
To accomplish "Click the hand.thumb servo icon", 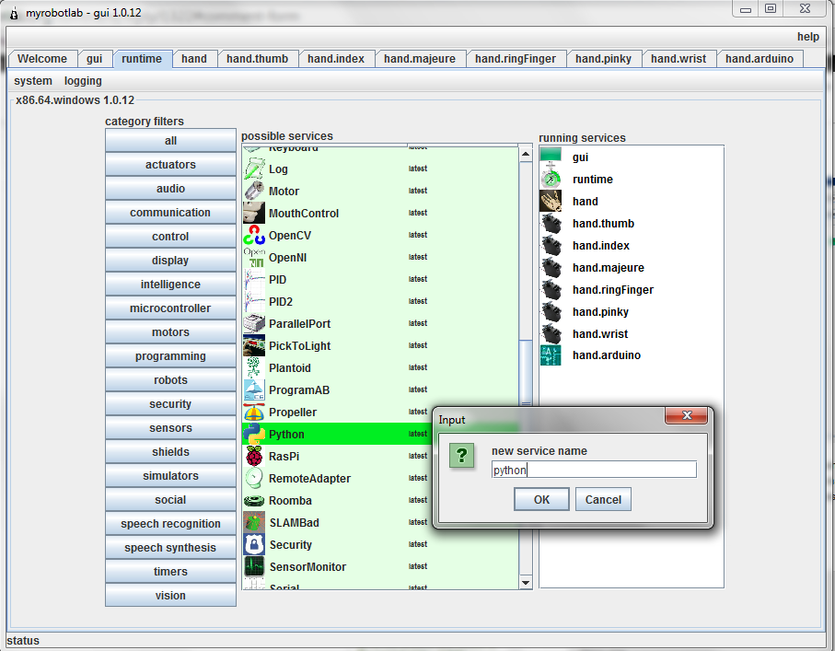I will pyautogui.click(x=551, y=223).
